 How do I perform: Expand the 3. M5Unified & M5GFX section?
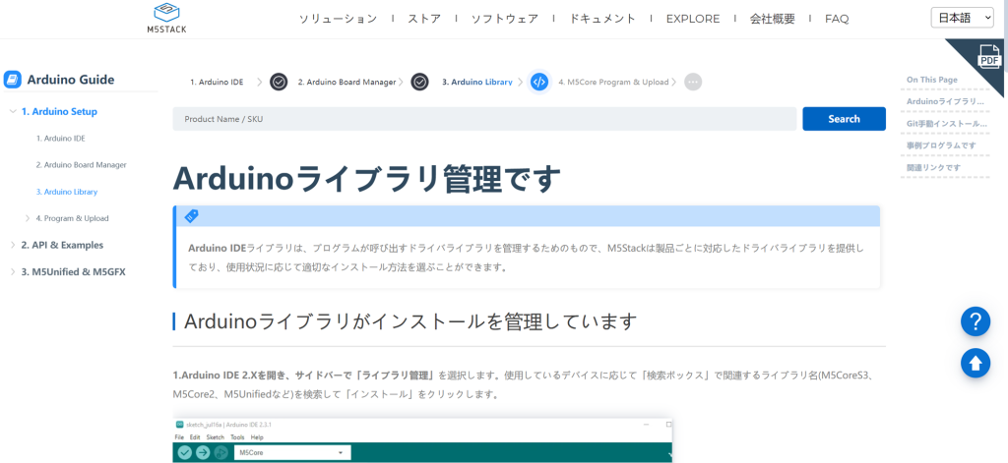coord(14,271)
